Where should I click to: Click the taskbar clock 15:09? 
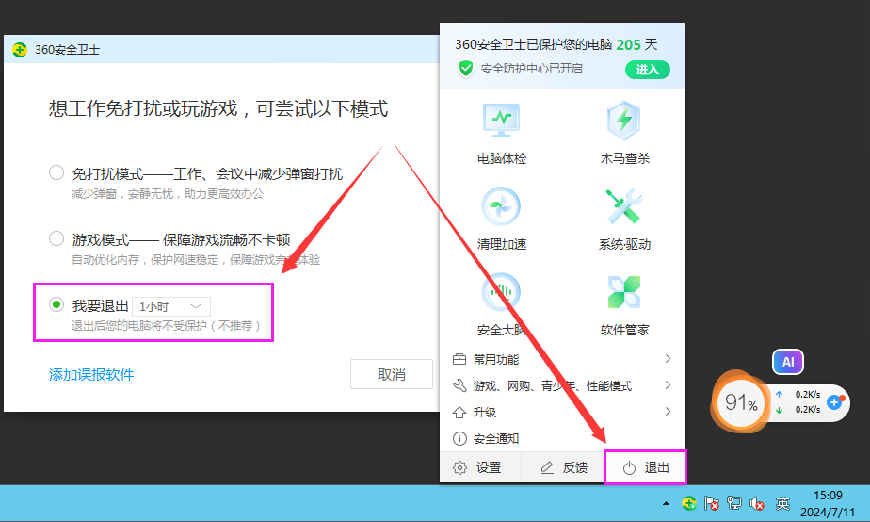pyautogui.click(x=828, y=496)
